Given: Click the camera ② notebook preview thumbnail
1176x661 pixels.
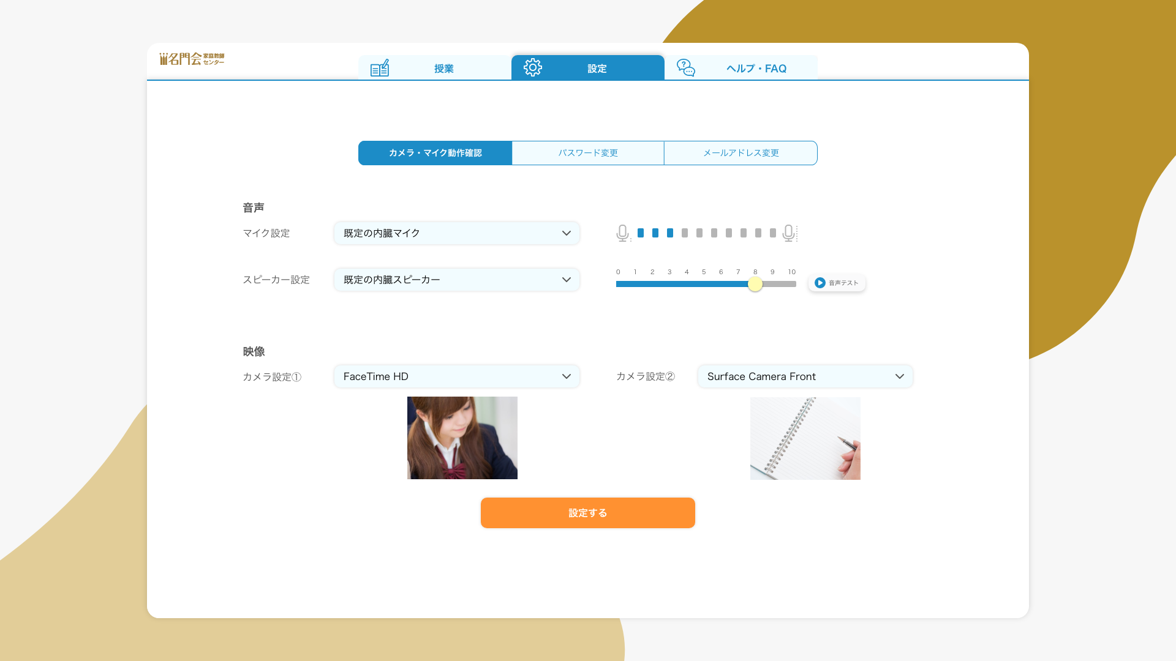Looking at the screenshot, I should (805, 438).
